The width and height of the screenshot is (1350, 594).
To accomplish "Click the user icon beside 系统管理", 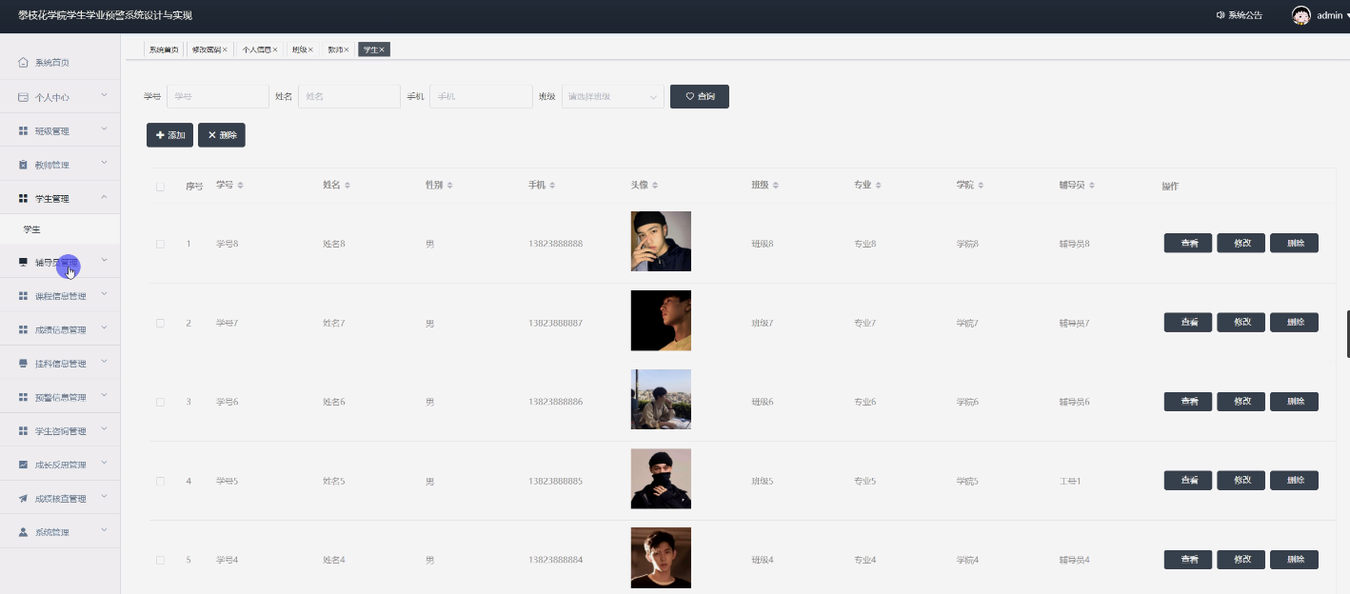I will (x=24, y=532).
